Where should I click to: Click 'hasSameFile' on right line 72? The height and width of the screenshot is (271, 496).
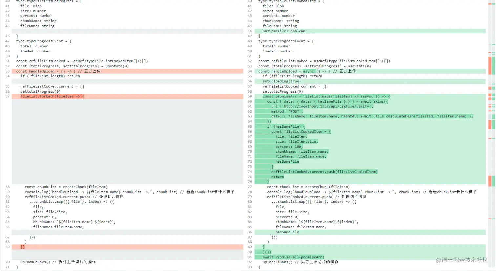pyautogui.click(x=287, y=161)
